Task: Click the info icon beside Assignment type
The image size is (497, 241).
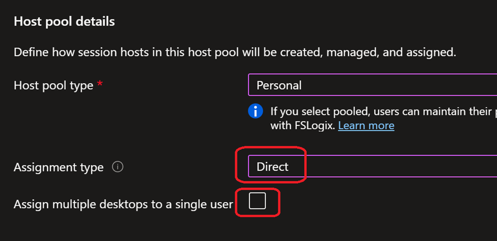Action: (x=117, y=167)
